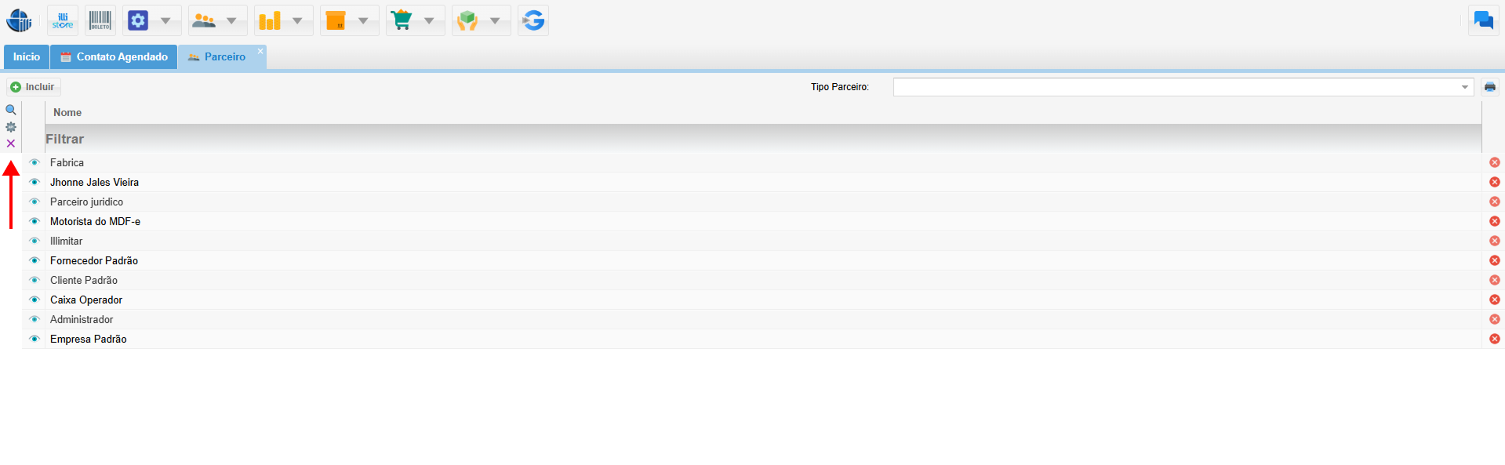Open the chat messages icon
The height and width of the screenshot is (465, 1505).
tap(1483, 20)
